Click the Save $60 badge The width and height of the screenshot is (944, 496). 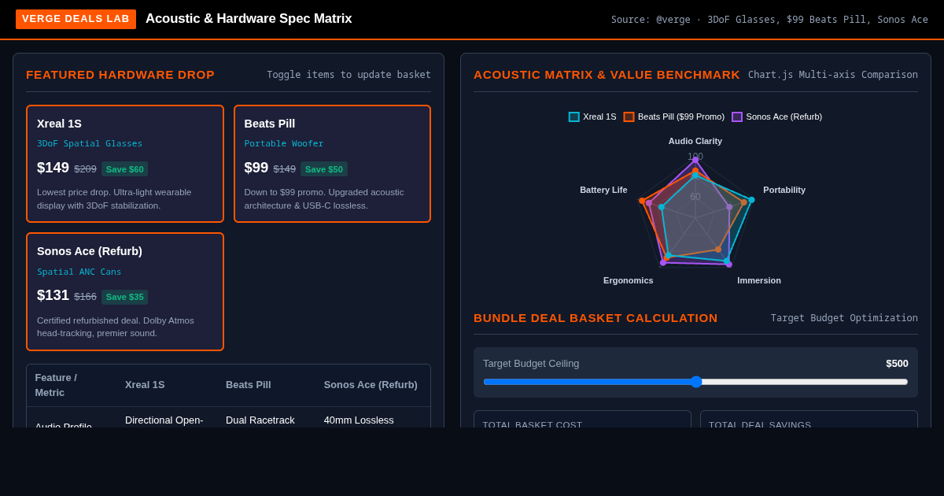pos(125,169)
